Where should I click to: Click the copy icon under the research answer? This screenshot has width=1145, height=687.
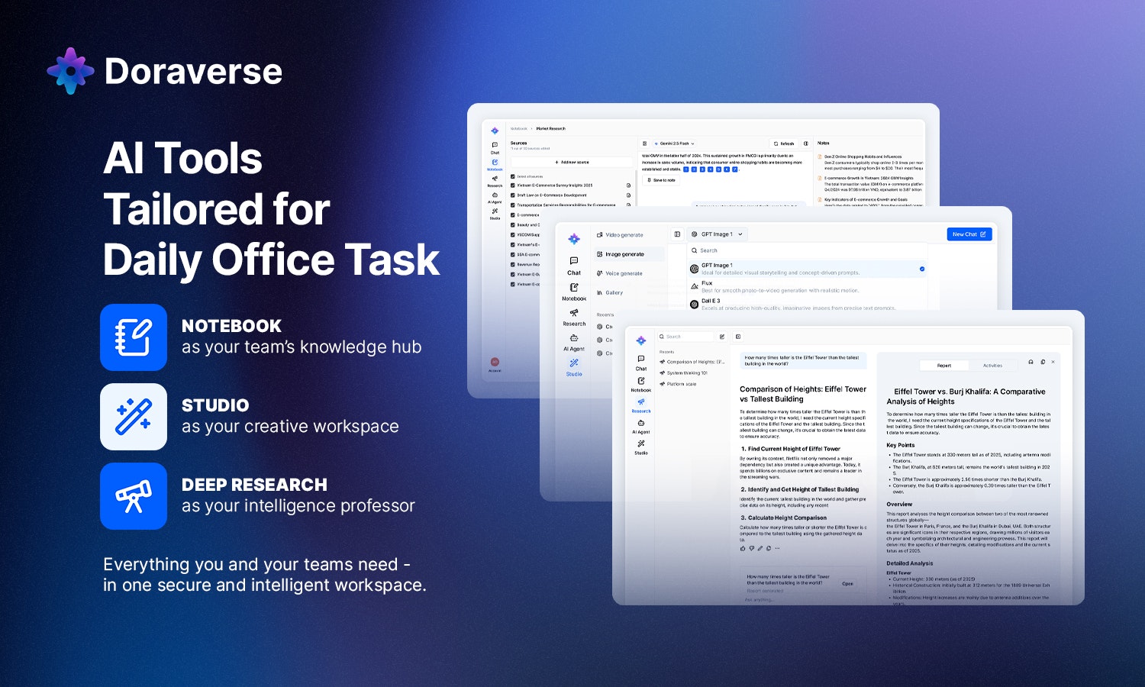pos(769,548)
